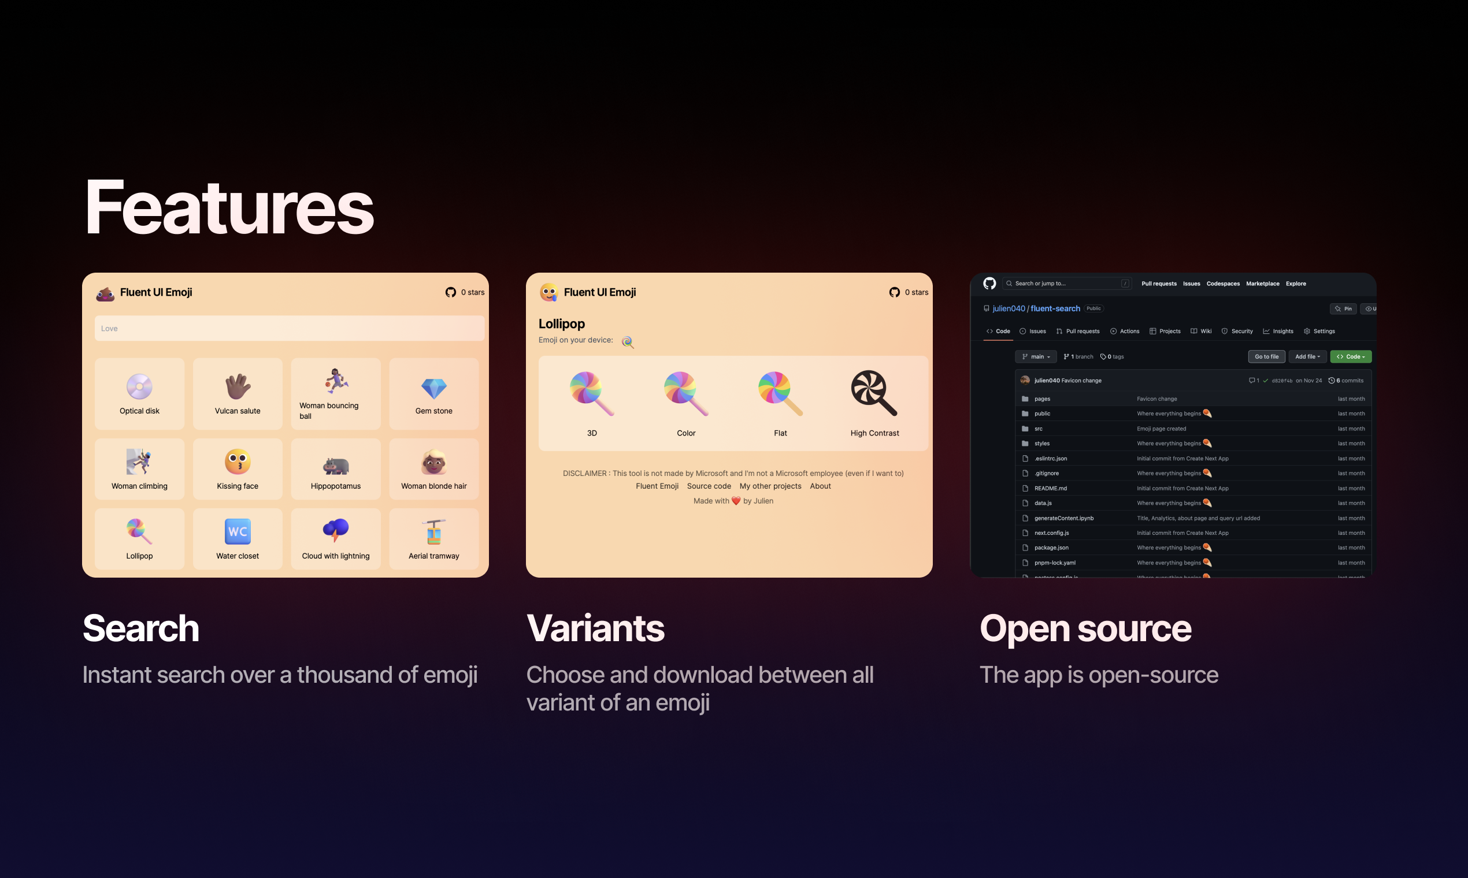Click Pull requests in GitHub top nav
1468x878 pixels.
[1159, 284]
